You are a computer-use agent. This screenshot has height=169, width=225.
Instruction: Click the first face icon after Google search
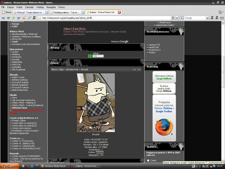212,18
